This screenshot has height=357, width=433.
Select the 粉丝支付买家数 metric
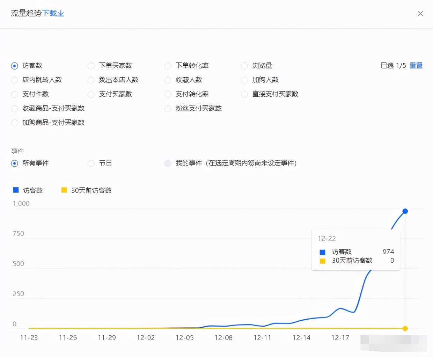point(168,109)
